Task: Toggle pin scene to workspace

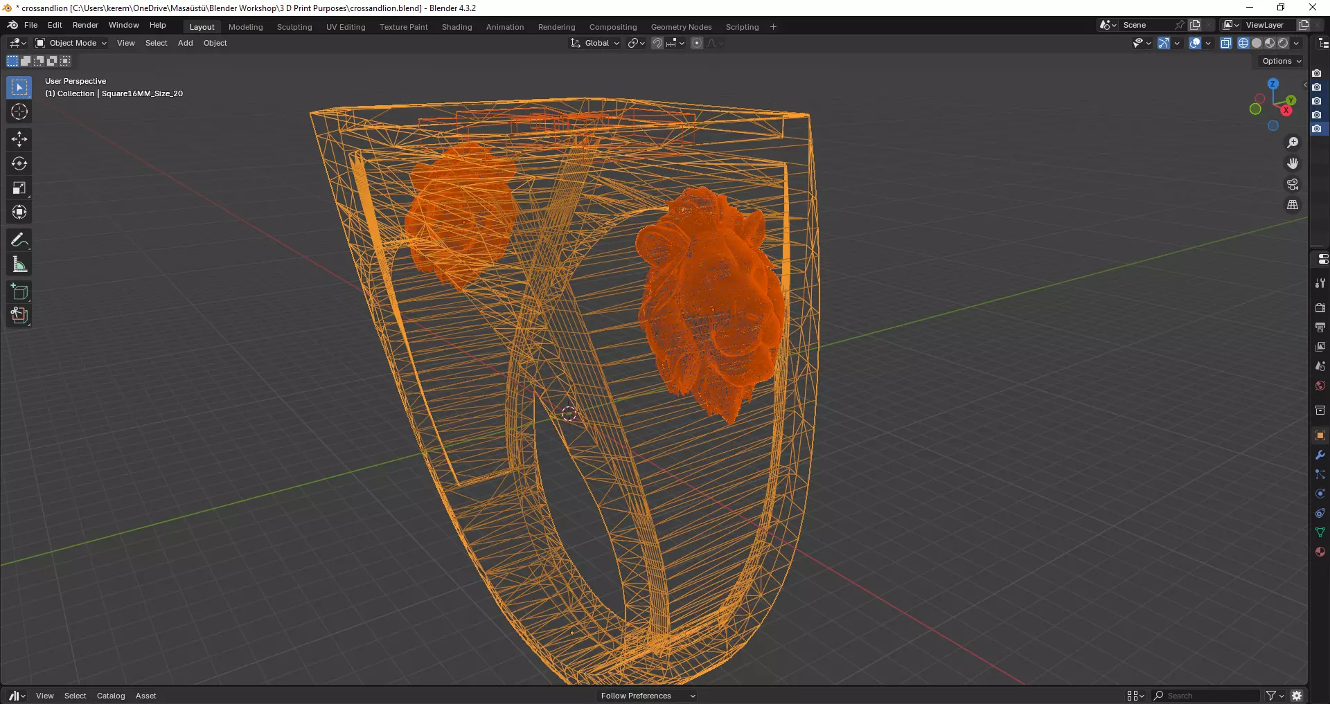Action: 1180,25
